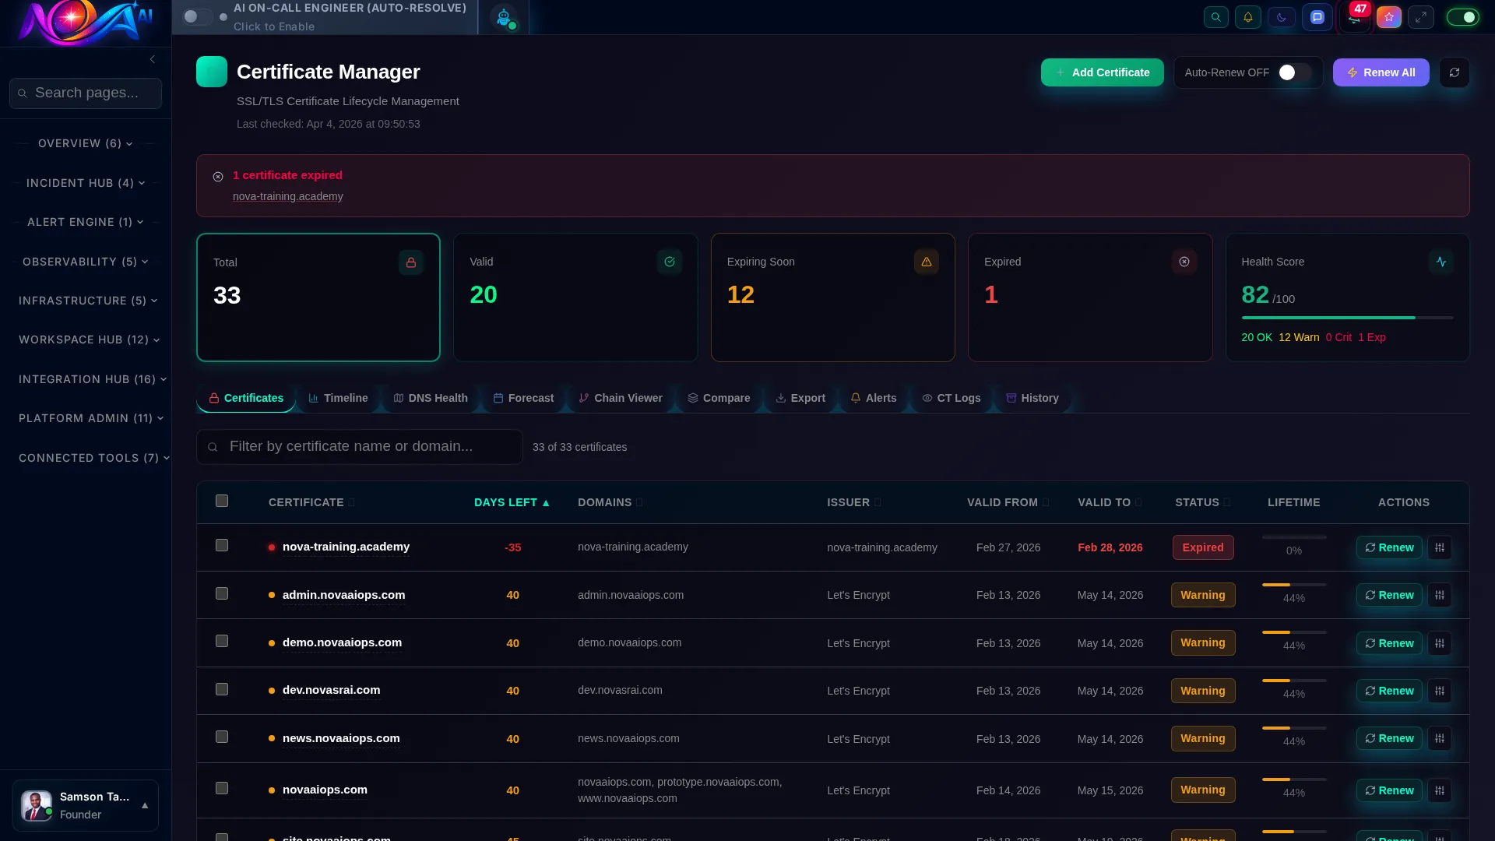Enable the AI On-Call Engineer toggle

click(199, 16)
